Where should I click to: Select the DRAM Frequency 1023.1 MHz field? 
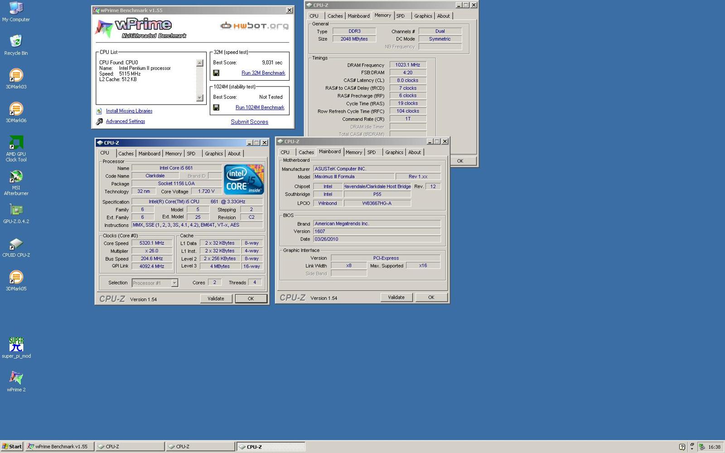click(x=408, y=65)
